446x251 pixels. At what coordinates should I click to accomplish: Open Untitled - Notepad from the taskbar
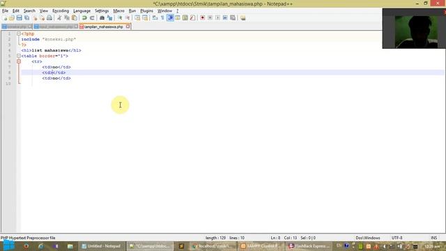pyautogui.click(x=102, y=246)
